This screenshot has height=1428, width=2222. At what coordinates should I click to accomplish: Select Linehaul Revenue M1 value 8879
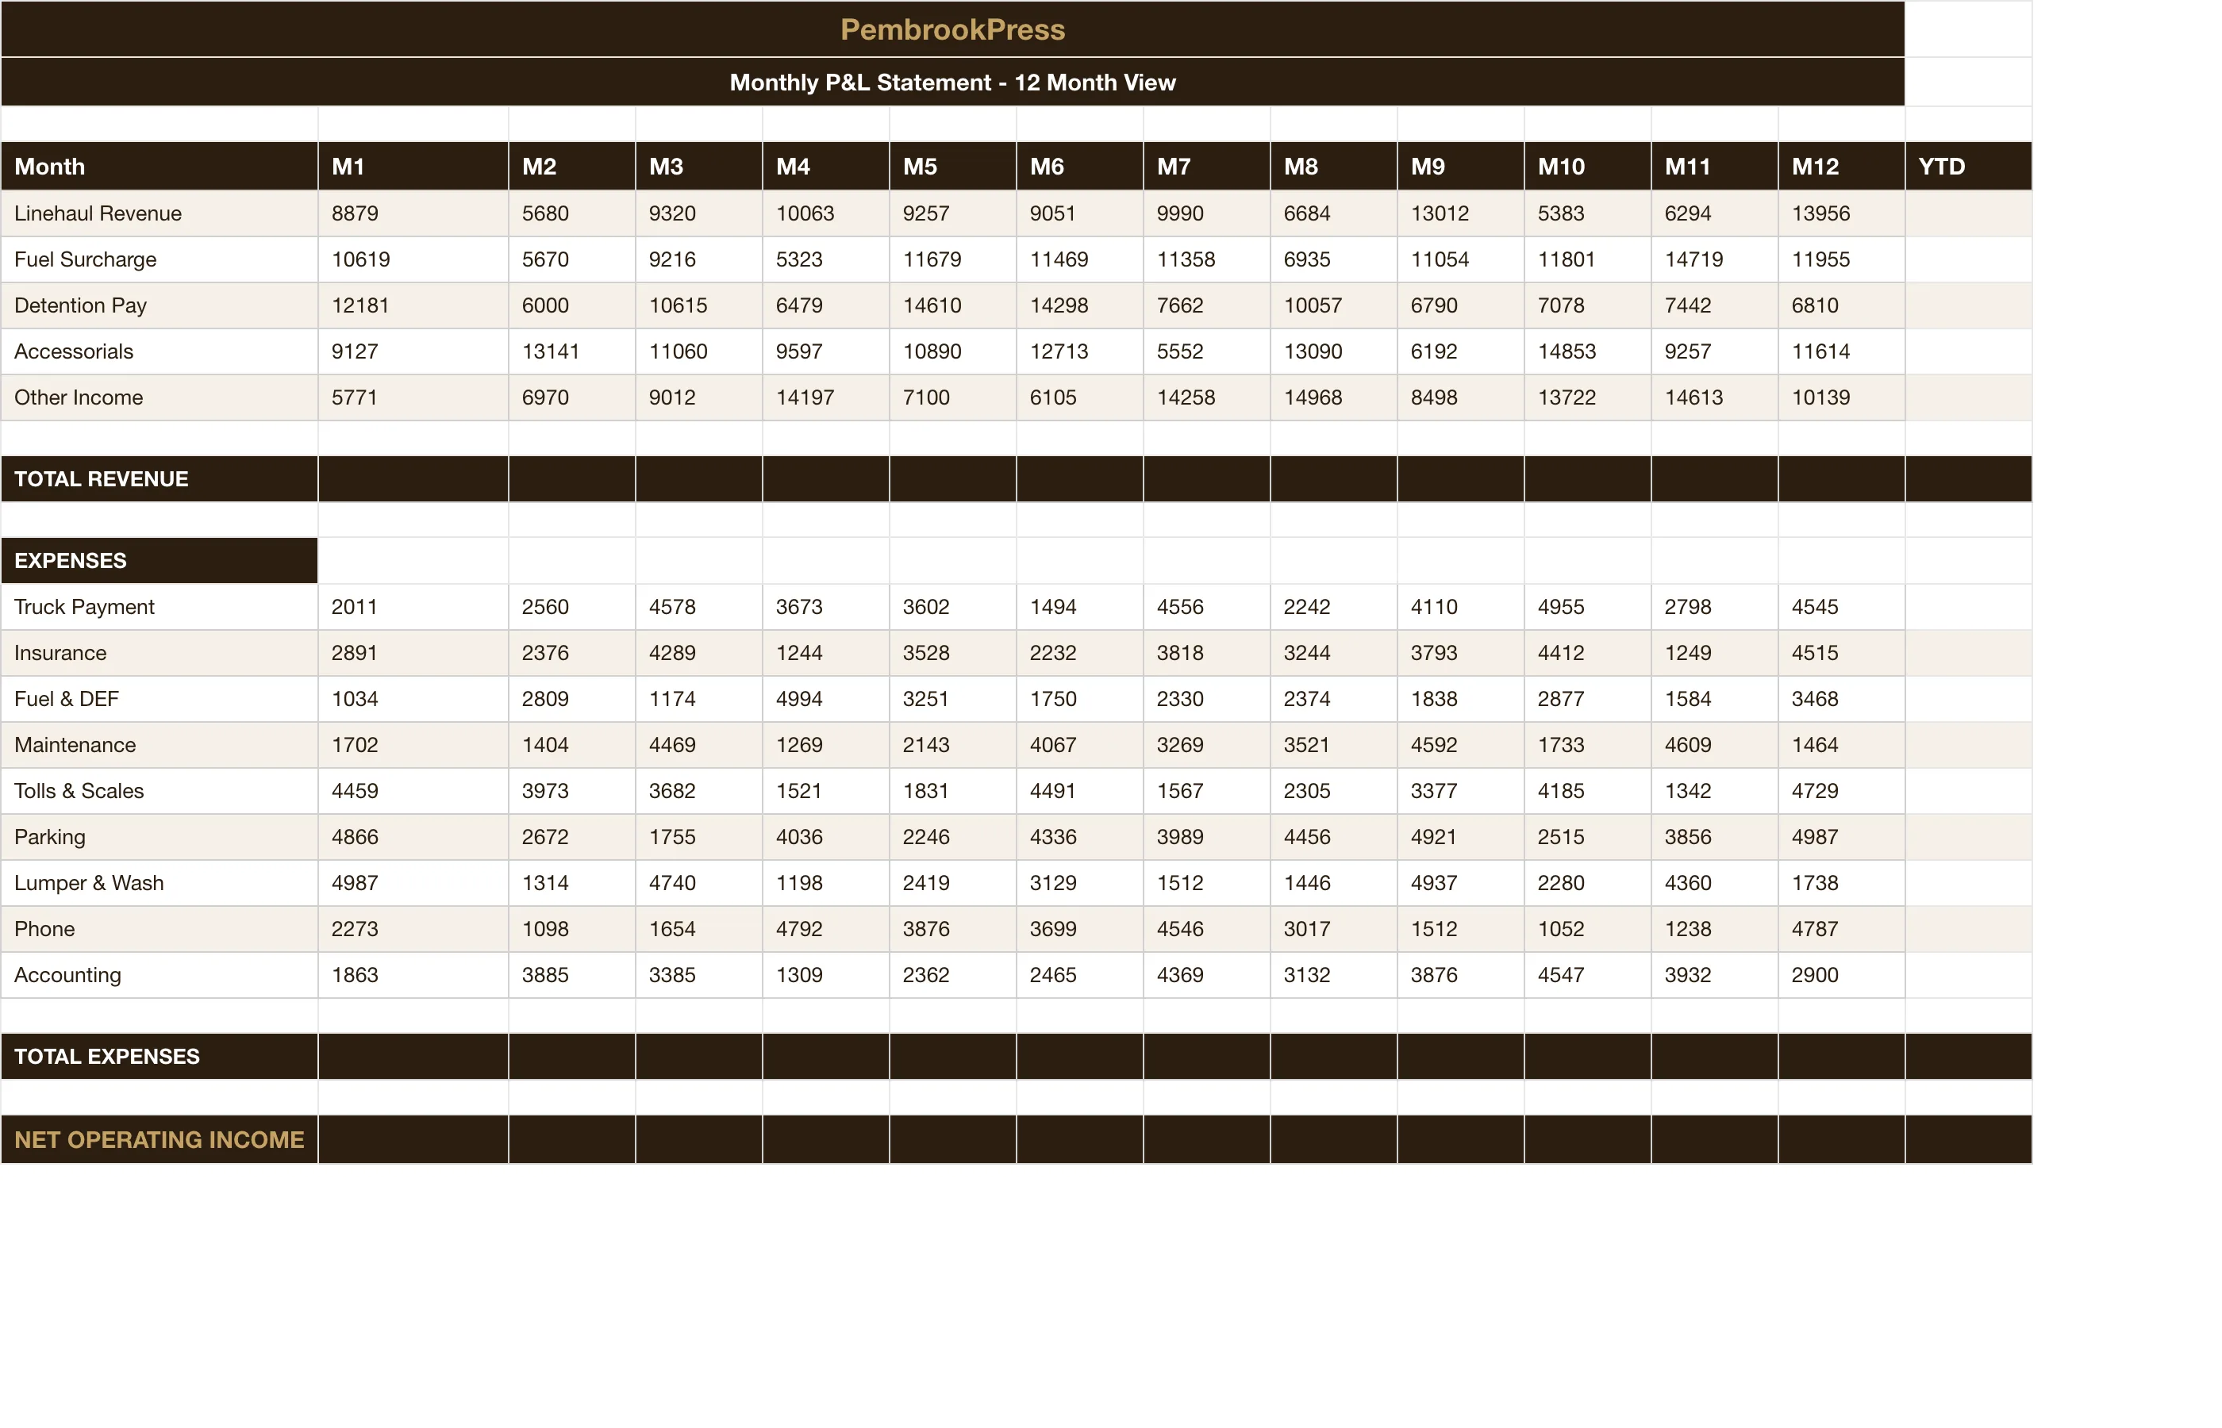pyautogui.click(x=413, y=213)
